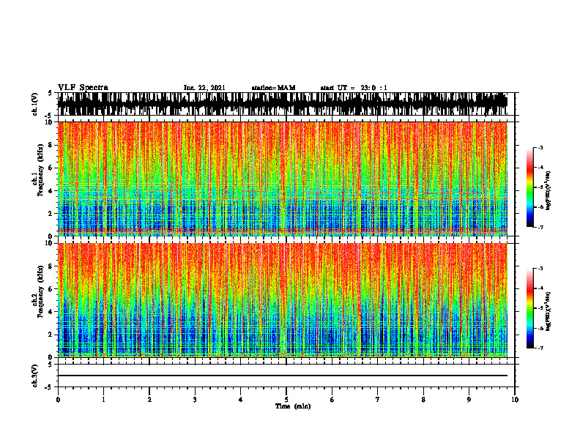Click the ch.1 spectrogram plot area
The width and height of the screenshot is (580, 448).
point(283,179)
